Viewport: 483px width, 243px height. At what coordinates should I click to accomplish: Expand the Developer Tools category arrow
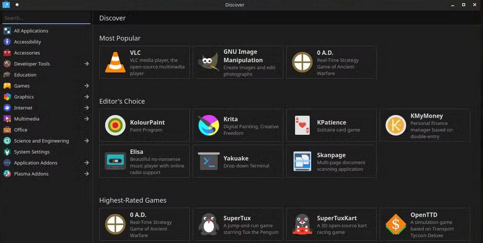(x=87, y=64)
